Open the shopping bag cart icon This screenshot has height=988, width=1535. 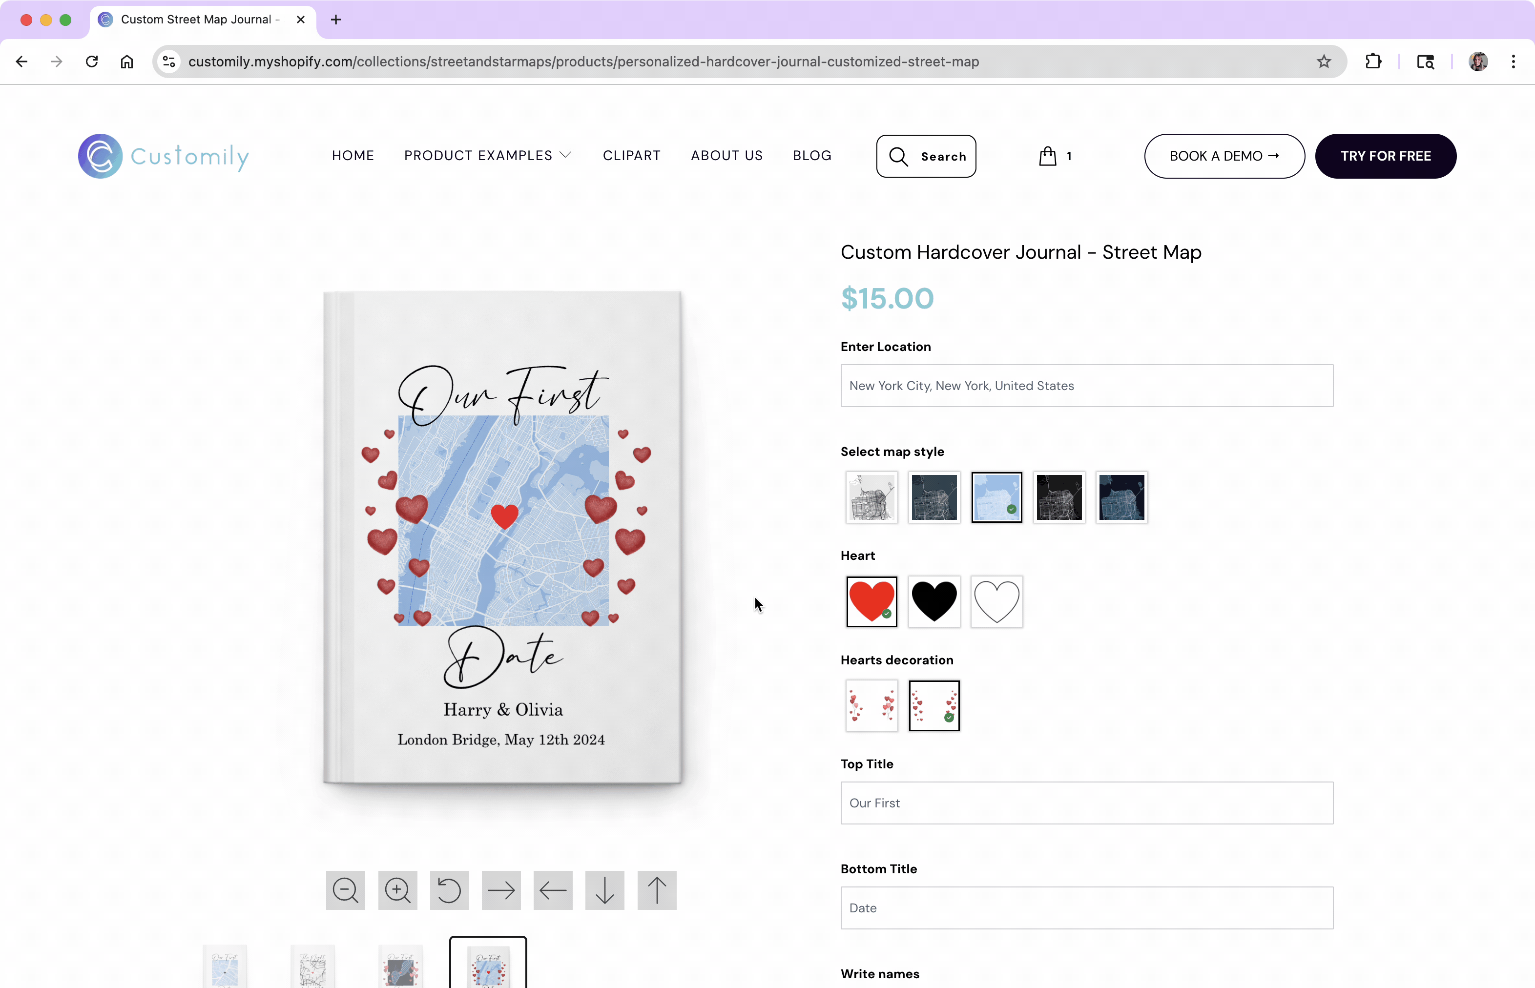click(1048, 156)
